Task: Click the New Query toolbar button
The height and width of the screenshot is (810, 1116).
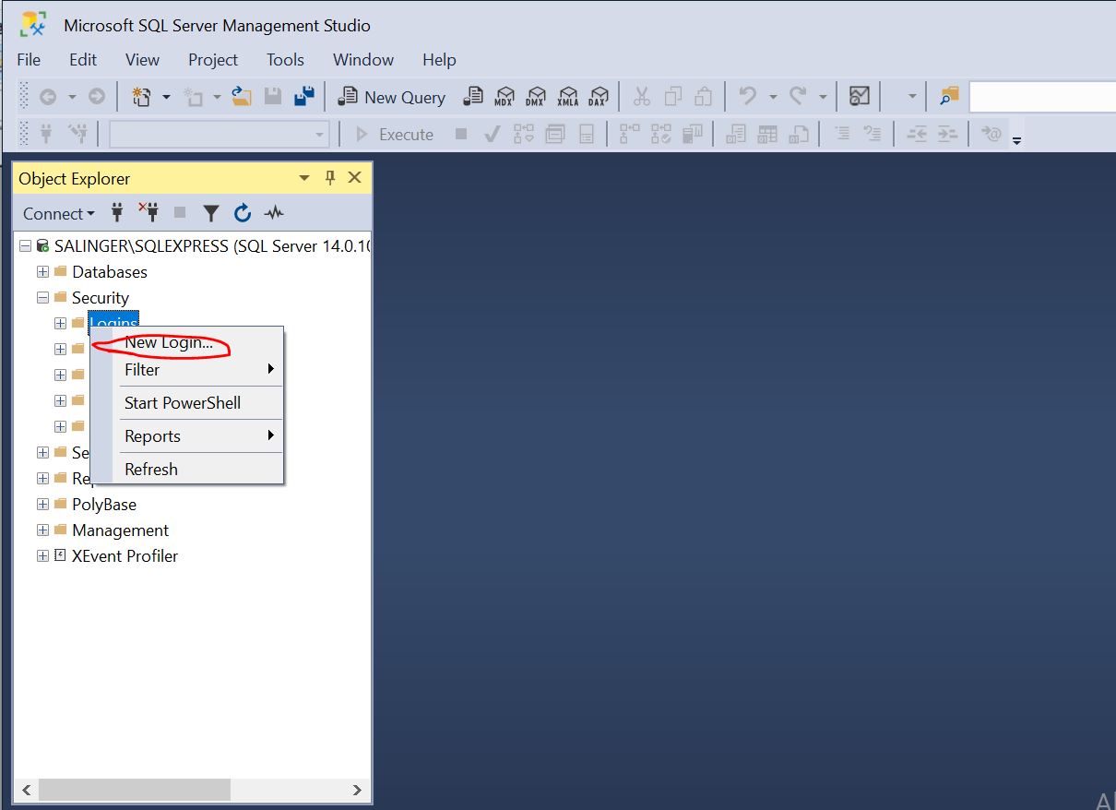Action: coord(392,97)
